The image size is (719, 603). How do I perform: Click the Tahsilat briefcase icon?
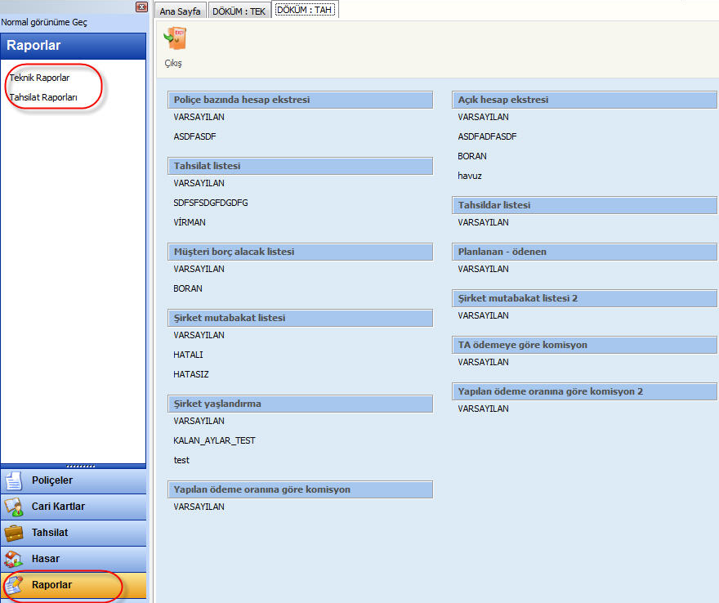tap(14, 533)
